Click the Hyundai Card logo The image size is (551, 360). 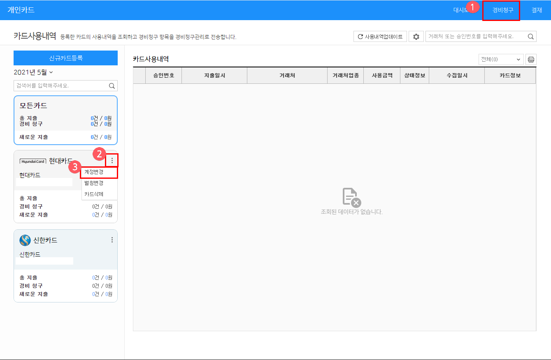pyautogui.click(x=33, y=162)
